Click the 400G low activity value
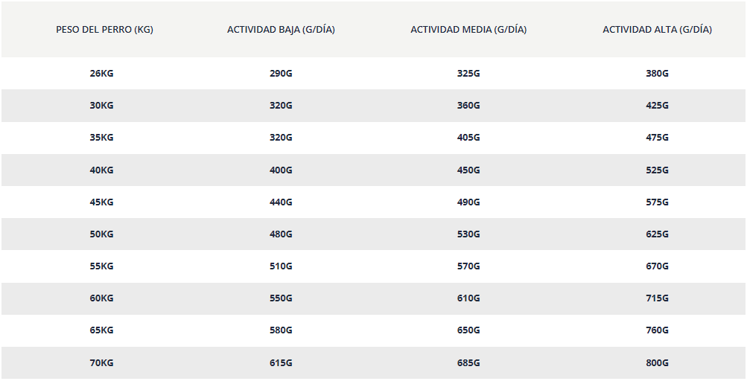The width and height of the screenshot is (747, 381). [281, 170]
